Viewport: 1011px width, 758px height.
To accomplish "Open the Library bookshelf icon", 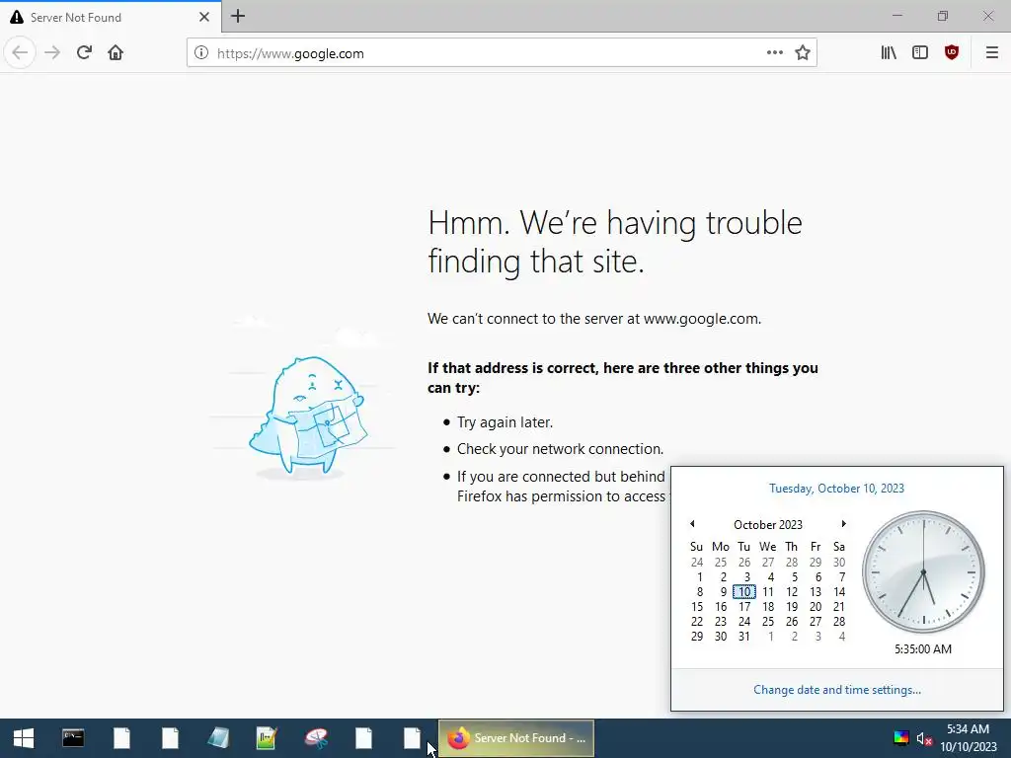I will (889, 53).
